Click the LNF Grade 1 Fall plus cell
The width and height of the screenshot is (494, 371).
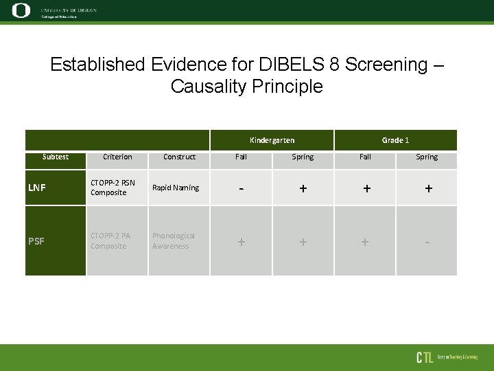(365, 188)
